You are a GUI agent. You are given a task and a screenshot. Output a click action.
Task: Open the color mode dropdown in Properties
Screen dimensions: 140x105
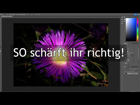131,55
